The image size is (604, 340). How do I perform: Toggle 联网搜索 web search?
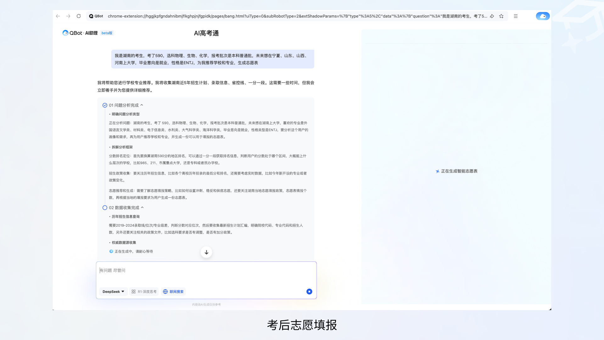click(x=173, y=292)
